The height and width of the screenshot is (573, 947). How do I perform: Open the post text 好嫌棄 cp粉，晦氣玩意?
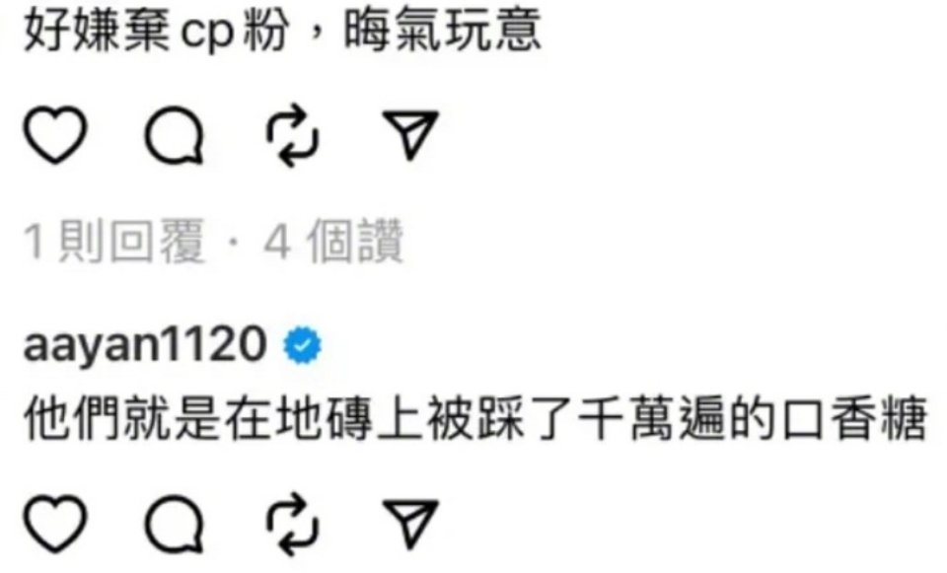282,31
